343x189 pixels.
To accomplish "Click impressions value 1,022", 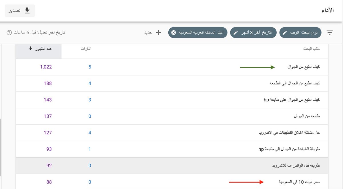I will 46,67.
